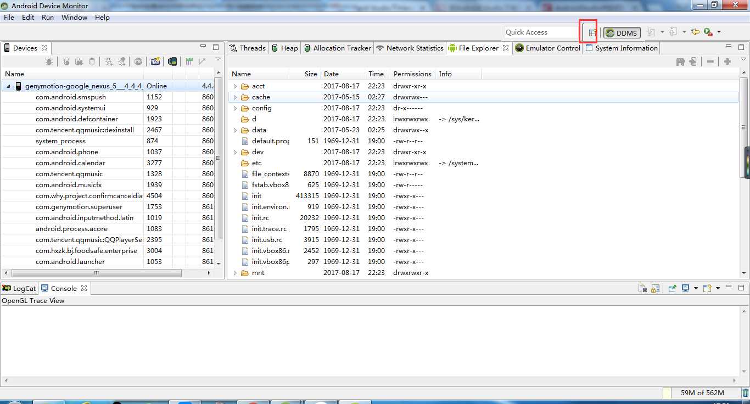The width and height of the screenshot is (750, 404).
Task: Click the Display Selected Console icon
Action: (x=686, y=288)
